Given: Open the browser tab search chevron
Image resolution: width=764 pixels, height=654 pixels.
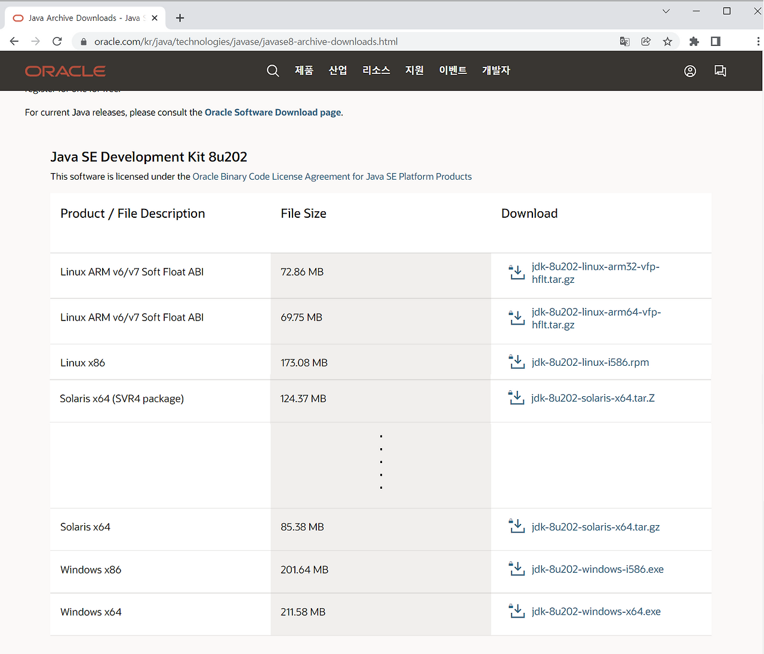Looking at the screenshot, I should pyautogui.click(x=666, y=11).
